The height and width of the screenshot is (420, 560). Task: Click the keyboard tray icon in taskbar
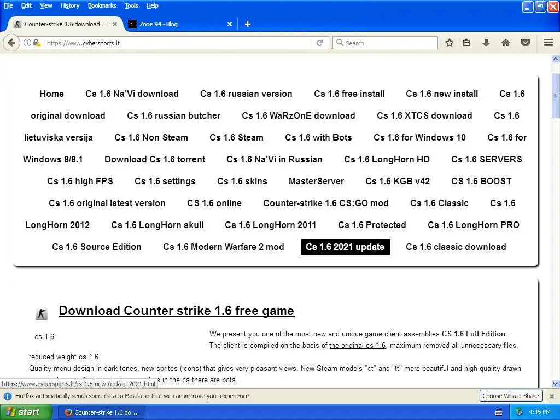coord(499,412)
